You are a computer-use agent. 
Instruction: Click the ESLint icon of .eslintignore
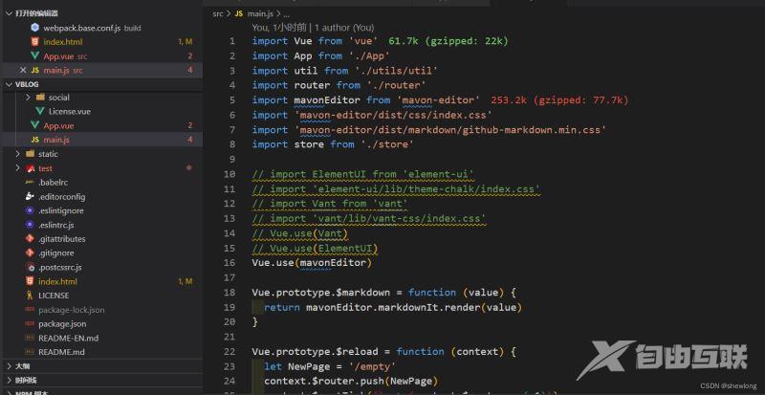click(x=30, y=210)
